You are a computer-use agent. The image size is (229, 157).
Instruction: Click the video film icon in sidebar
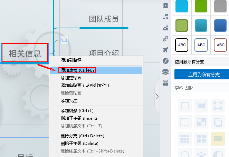166,6
